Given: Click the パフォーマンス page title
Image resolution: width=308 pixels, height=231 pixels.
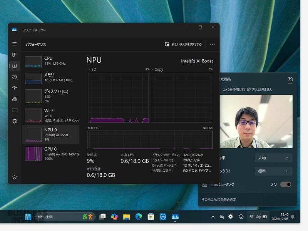Looking at the screenshot, I should tap(36, 45).
